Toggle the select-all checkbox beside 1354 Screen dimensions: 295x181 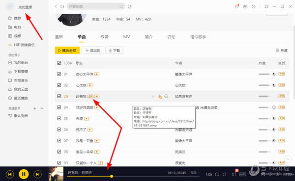(59, 63)
